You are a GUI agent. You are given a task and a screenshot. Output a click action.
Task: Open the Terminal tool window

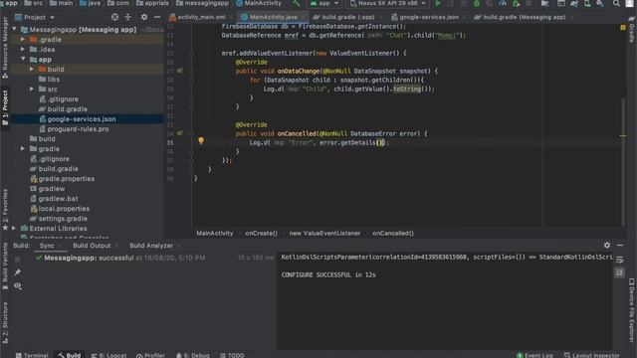tap(32, 355)
